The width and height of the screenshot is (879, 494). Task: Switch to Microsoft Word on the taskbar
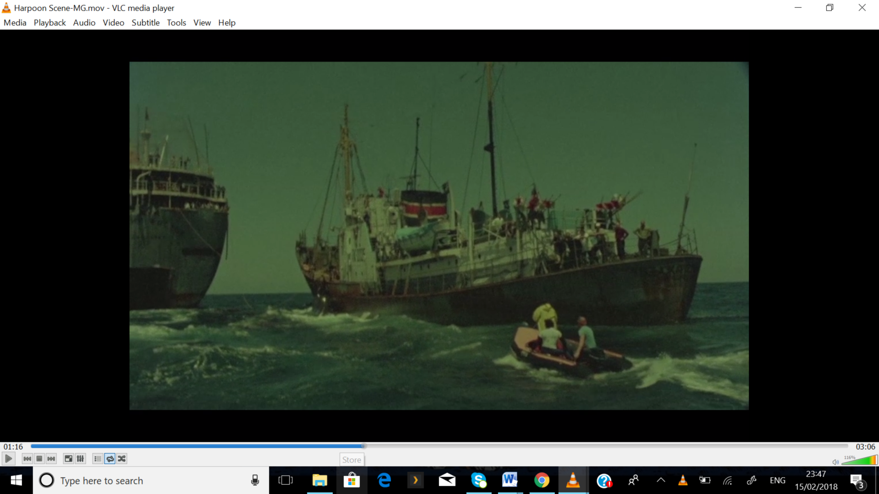point(510,480)
